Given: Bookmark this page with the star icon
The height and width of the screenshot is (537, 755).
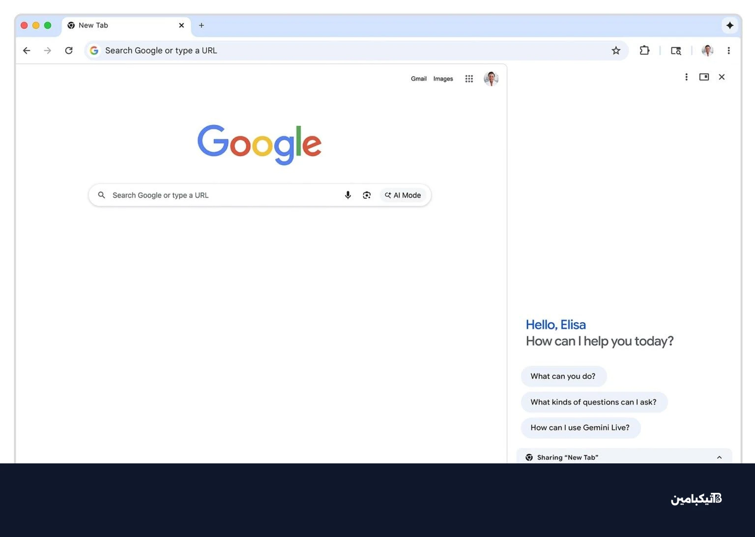Looking at the screenshot, I should [616, 51].
